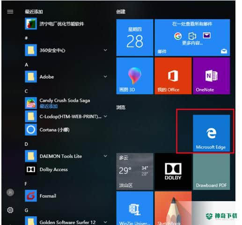This screenshot has width=242, height=225.
Task: Open the Settings gear icon
Action: tap(10, 210)
